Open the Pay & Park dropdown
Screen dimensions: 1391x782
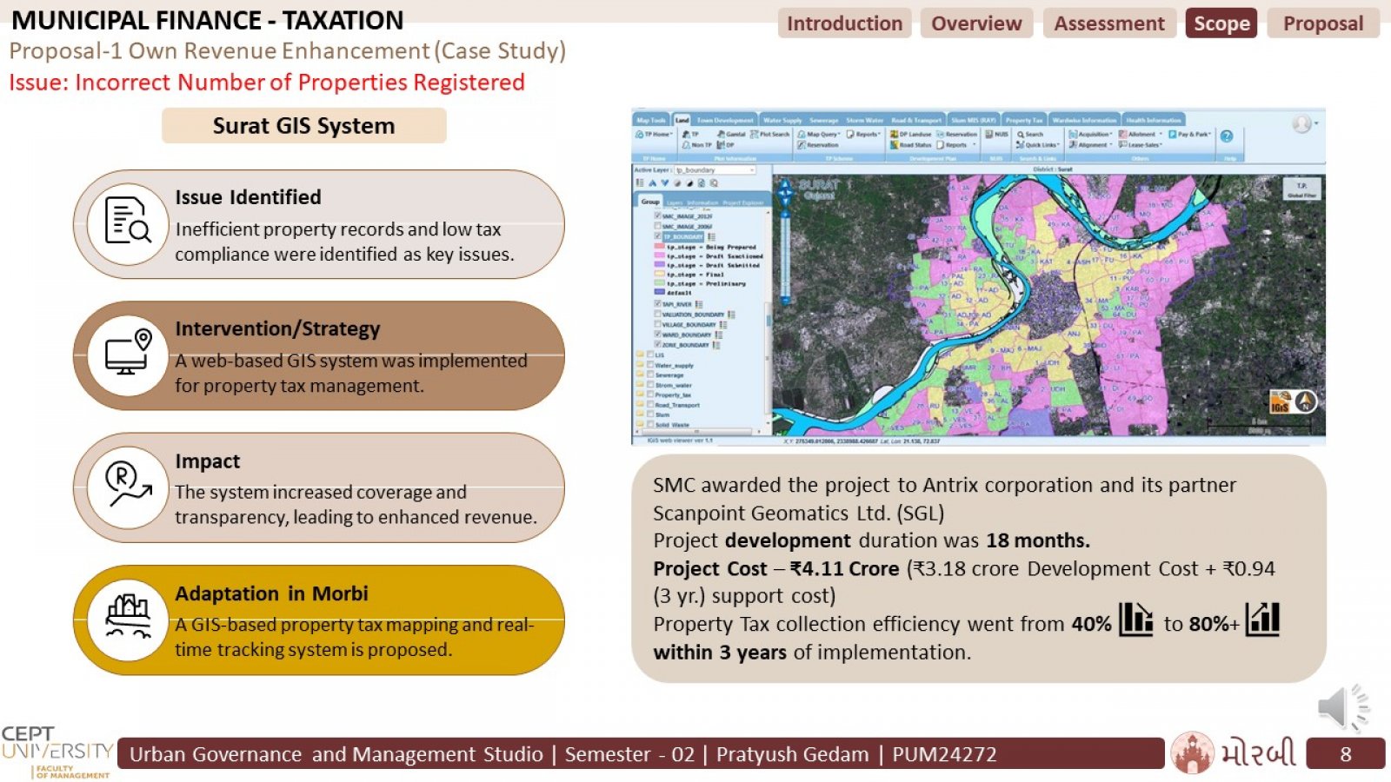click(x=1189, y=135)
